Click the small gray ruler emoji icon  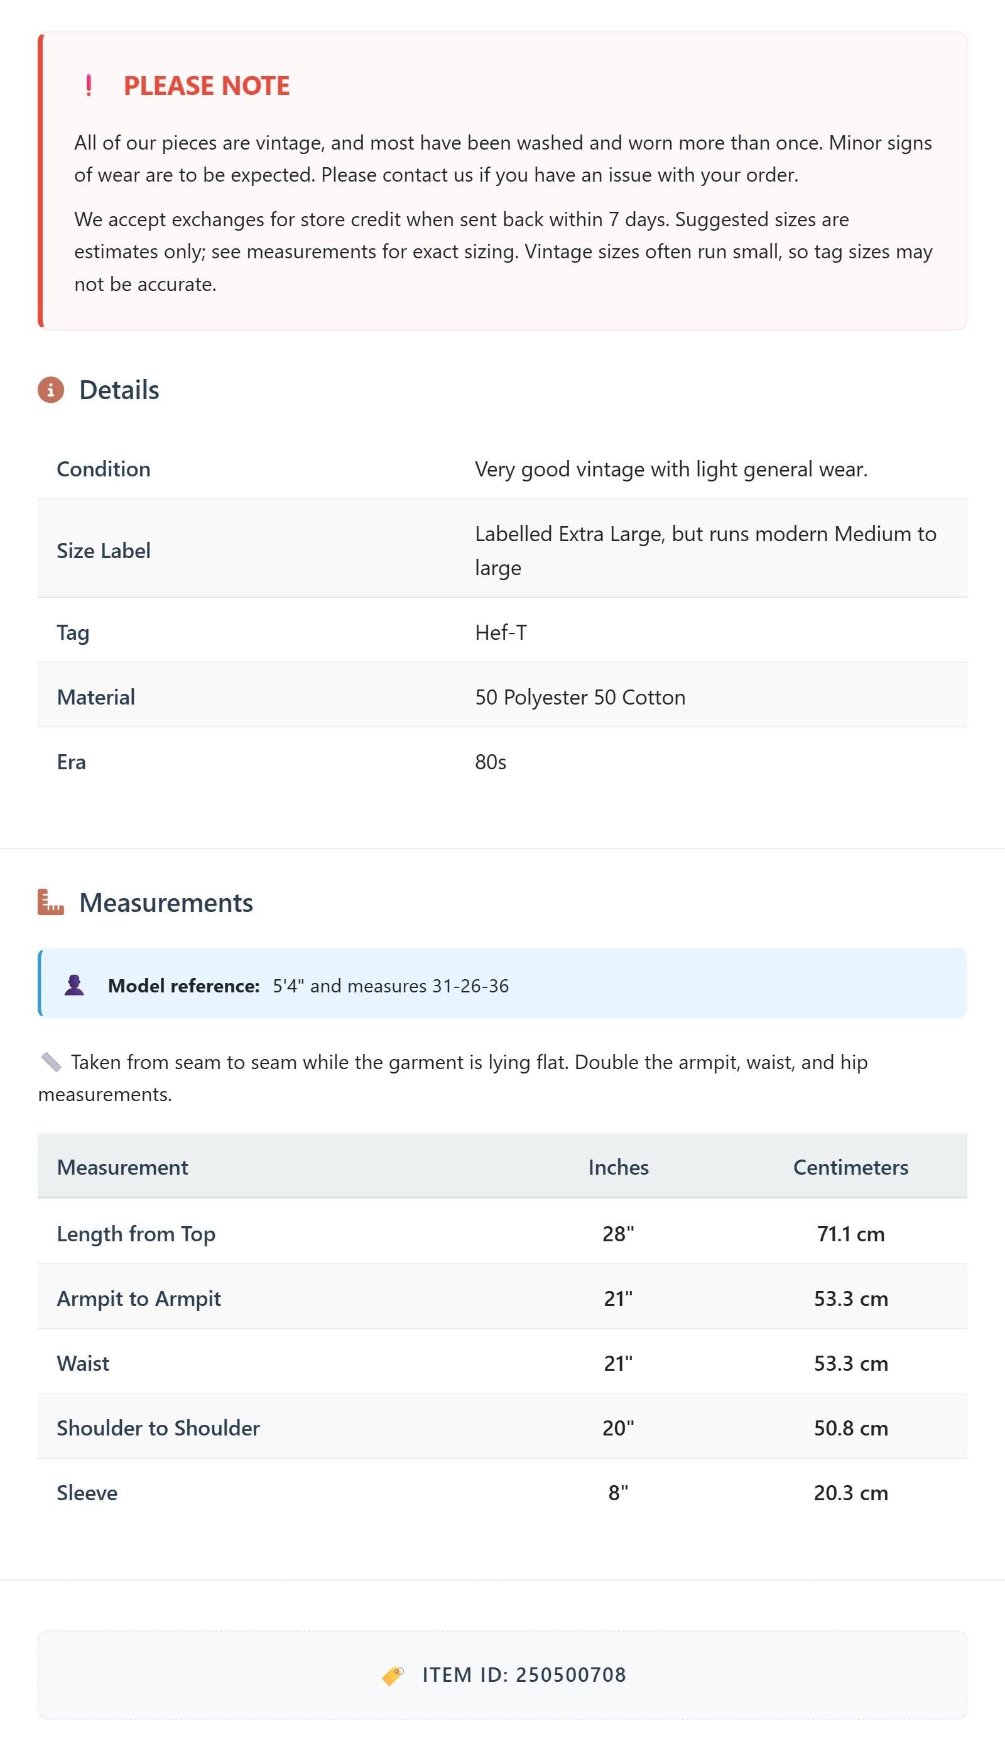coord(51,1062)
